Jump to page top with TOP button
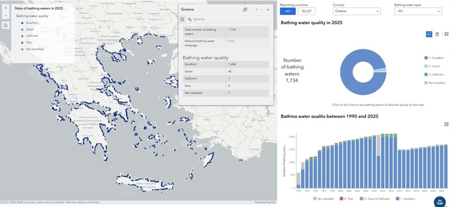This screenshot has height=207, width=452. tap(440, 201)
